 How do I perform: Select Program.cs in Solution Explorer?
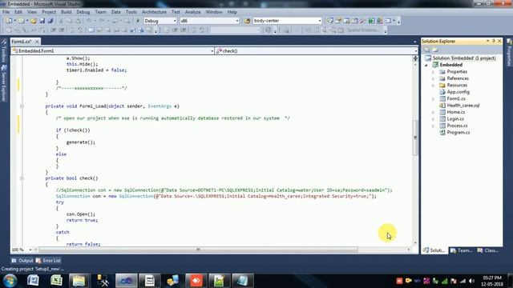point(458,133)
